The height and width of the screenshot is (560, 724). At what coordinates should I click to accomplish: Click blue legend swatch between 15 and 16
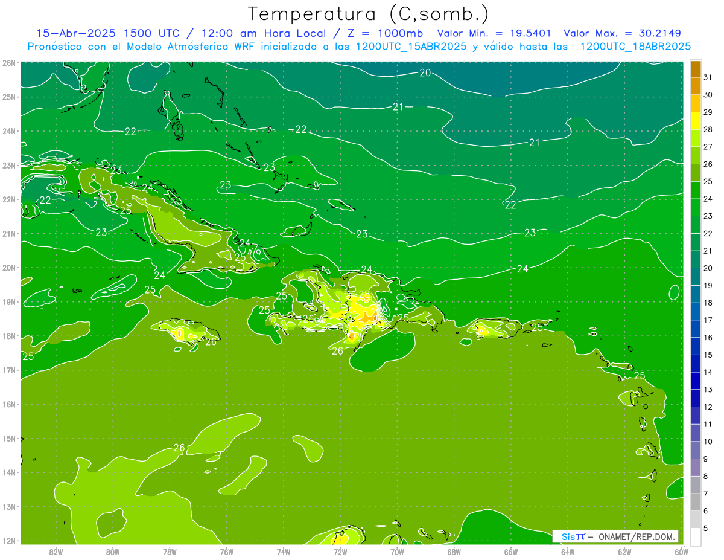coord(696,346)
